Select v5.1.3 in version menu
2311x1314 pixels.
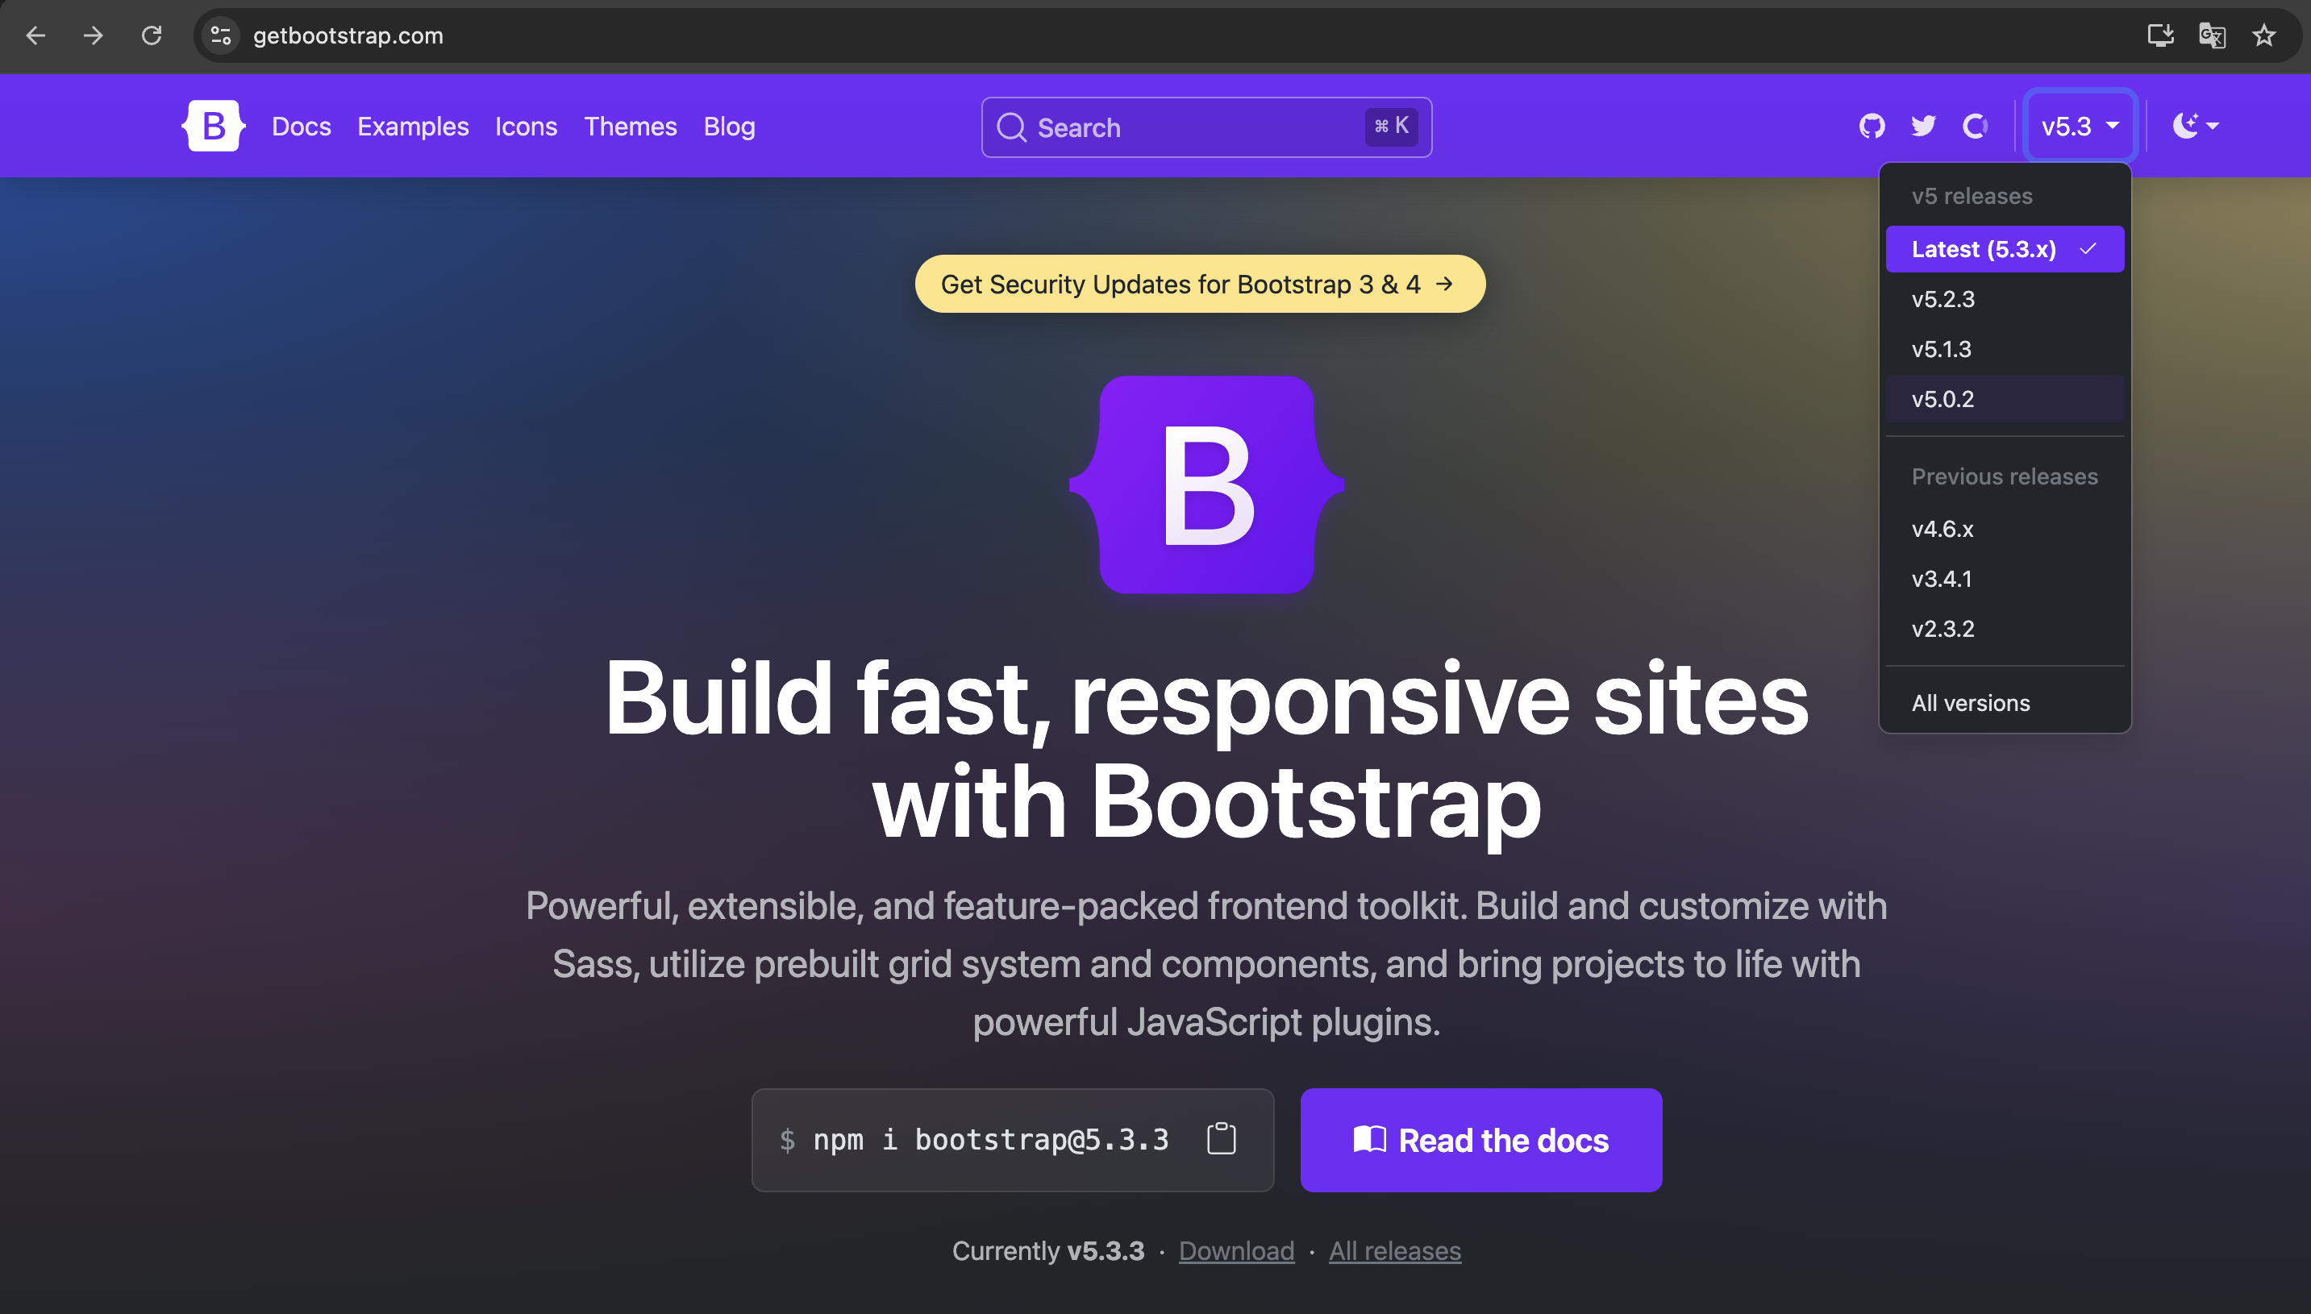tap(2005, 349)
